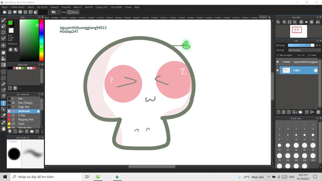Select the rectangular Selection tool
The height and width of the screenshot is (181, 322).
3,72
